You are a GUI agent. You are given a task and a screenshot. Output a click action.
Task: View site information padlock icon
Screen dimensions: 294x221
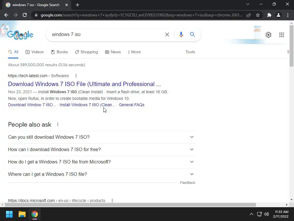[36, 15]
